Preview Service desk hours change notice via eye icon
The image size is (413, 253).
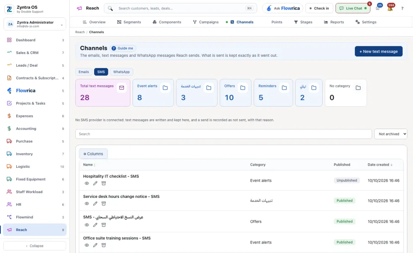pyautogui.click(x=86, y=204)
